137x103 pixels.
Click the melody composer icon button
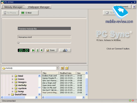(65, 50)
